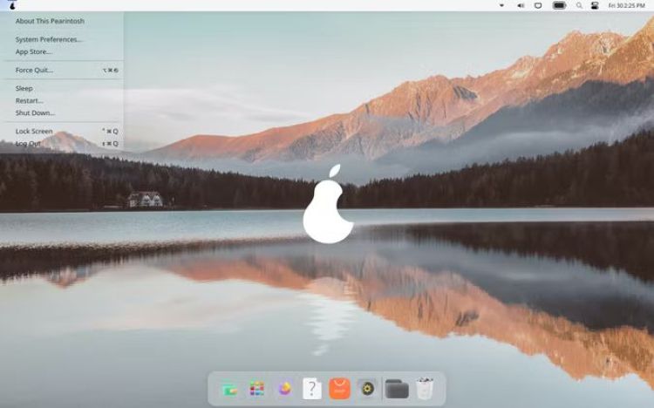Put the computer to Sleep
Screen dimensions: 654x408
point(24,88)
